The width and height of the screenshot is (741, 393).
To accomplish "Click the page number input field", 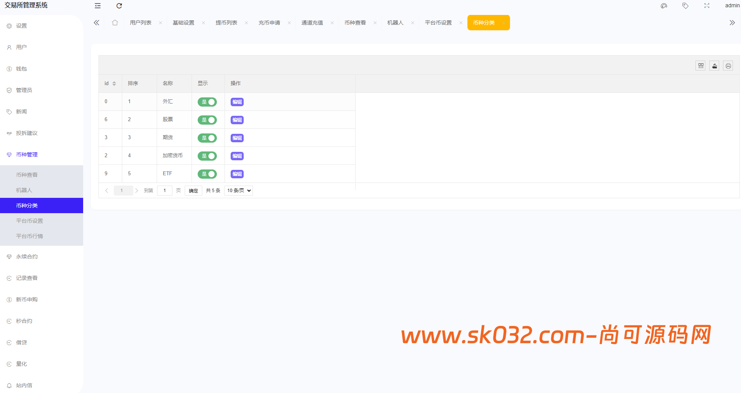I will pyautogui.click(x=164, y=190).
